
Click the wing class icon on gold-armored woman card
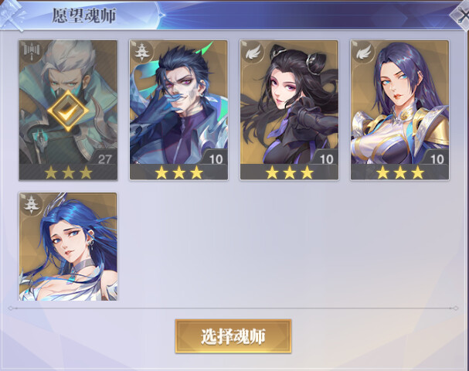[362, 52]
